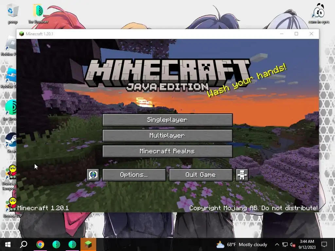Select Steam desktop shortcut
The image size is (335, 251).
tap(11, 142)
